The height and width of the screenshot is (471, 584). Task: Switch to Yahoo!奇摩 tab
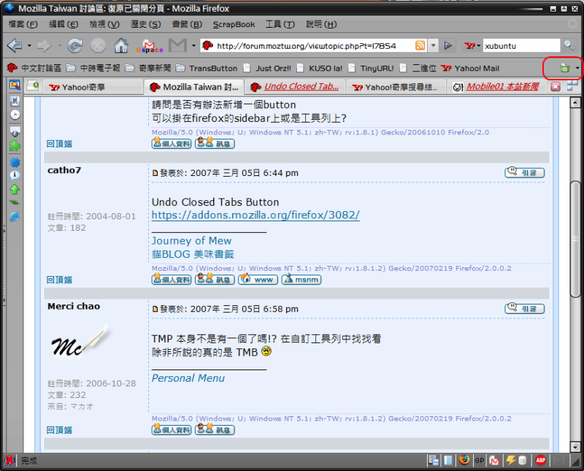(x=93, y=87)
